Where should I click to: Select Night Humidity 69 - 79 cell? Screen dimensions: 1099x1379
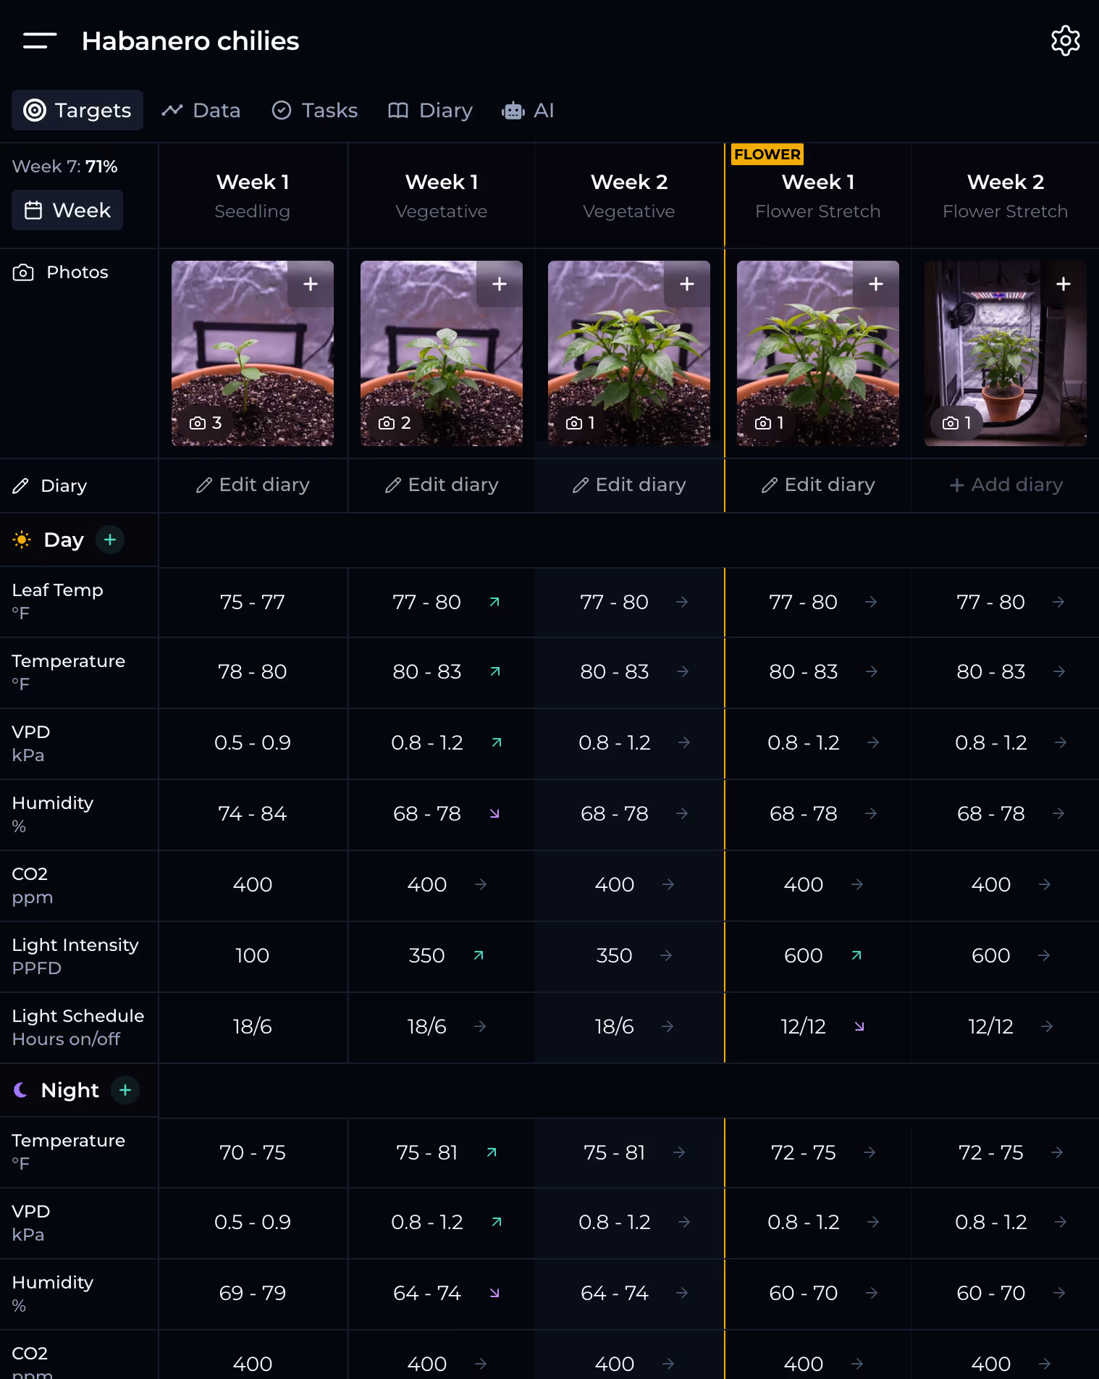[253, 1293]
